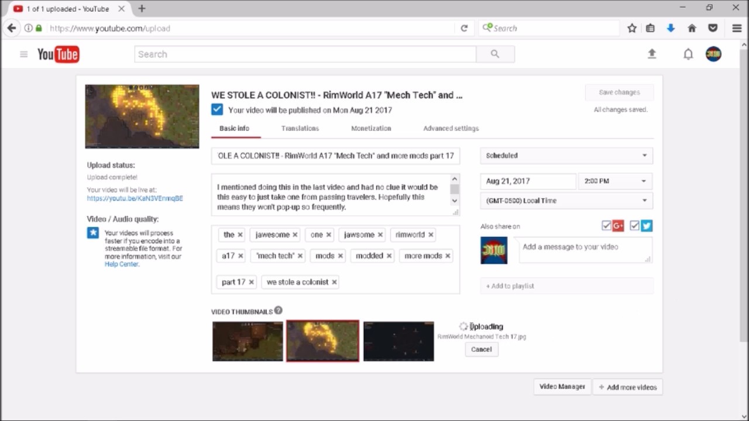Open the Monetization tab
Image resolution: width=749 pixels, height=421 pixels.
pos(371,129)
